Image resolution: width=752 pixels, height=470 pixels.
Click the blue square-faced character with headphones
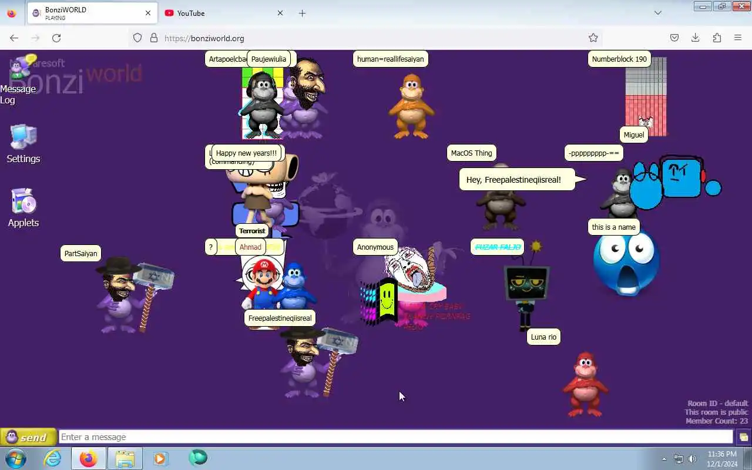(x=681, y=177)
